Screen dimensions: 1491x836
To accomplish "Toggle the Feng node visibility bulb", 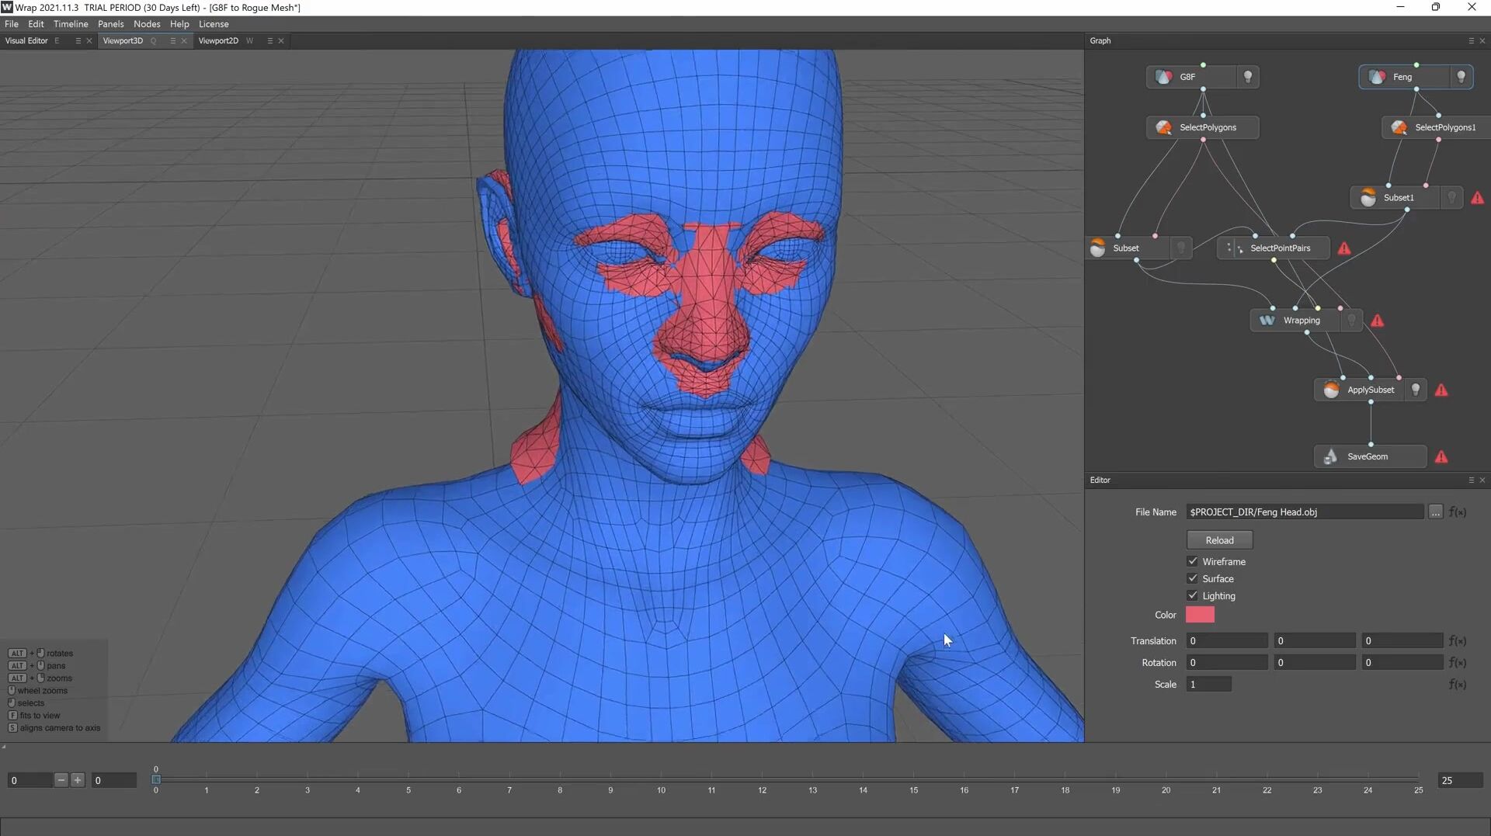I will coord(1461,77).
